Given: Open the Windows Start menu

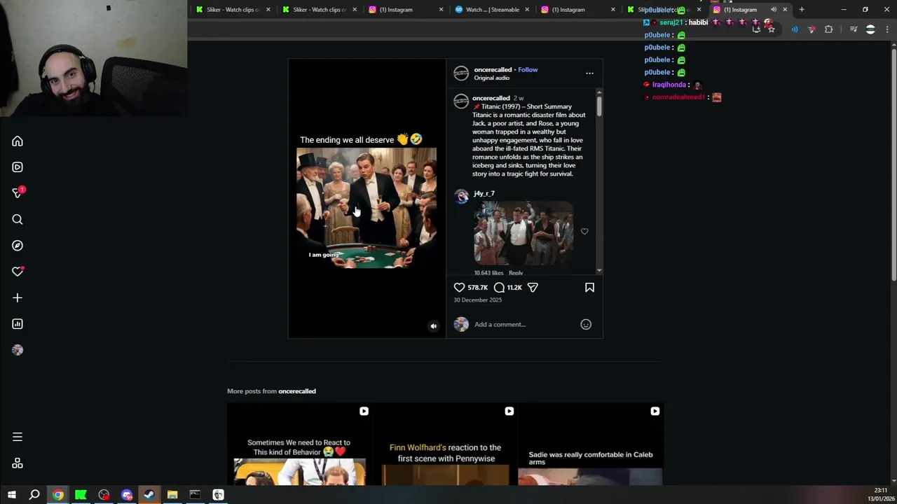Looking at the screenshot, I should click(x=12, y=495).
